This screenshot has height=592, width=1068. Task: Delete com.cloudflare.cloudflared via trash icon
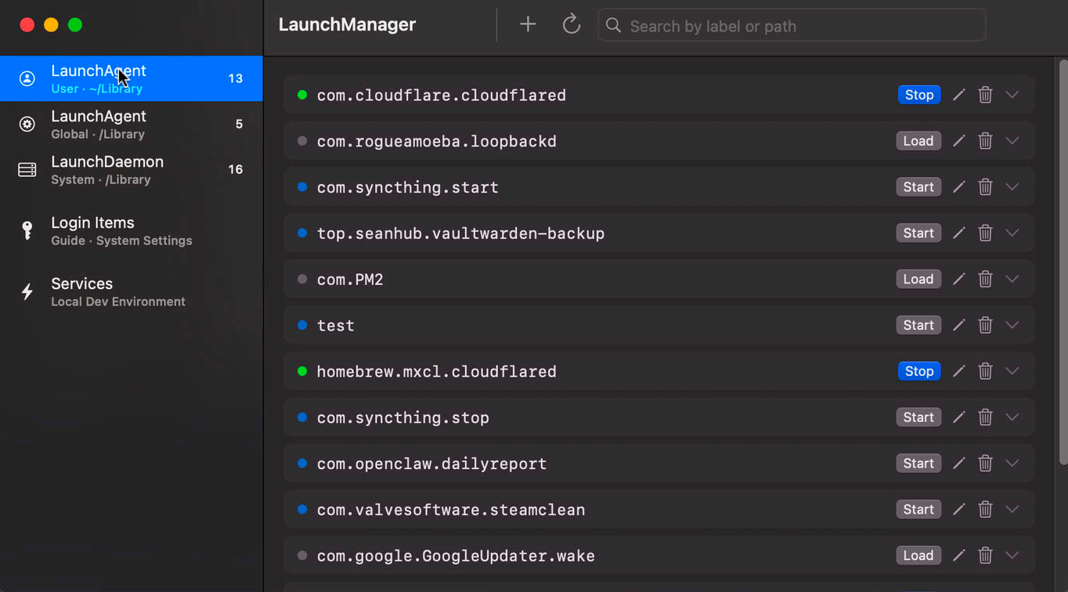tap(986, 95)
